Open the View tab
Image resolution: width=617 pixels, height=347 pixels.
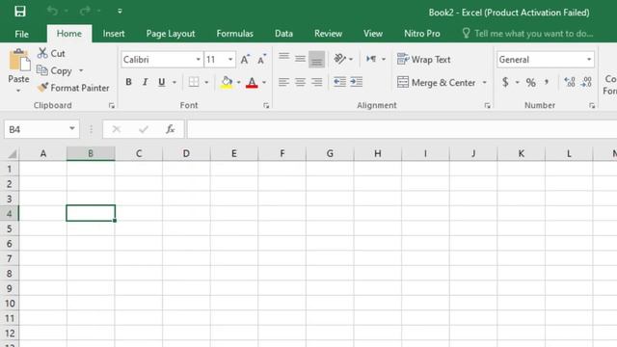point(373,34)
